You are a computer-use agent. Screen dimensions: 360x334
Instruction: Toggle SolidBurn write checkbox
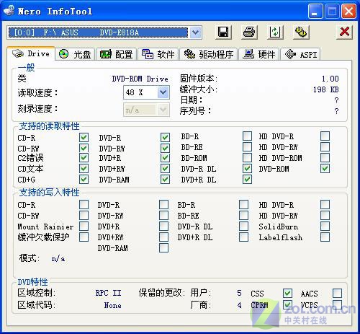[x=325, y=227]
